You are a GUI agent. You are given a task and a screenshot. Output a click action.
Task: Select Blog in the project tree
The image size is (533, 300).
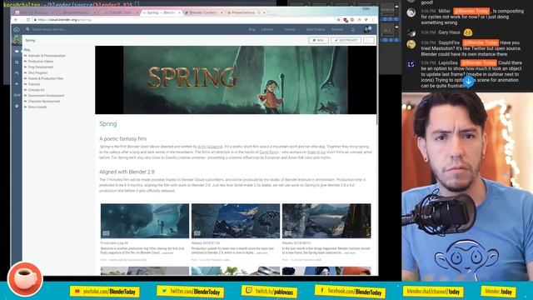pyautogui.click(x=27, y=50)
